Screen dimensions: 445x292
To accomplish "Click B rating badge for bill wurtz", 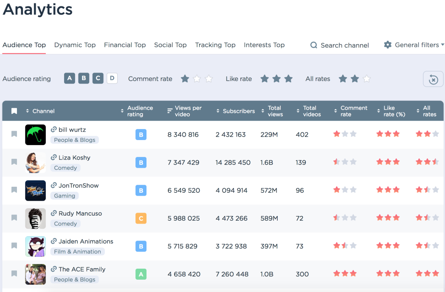I will click(x=141, y=135).
